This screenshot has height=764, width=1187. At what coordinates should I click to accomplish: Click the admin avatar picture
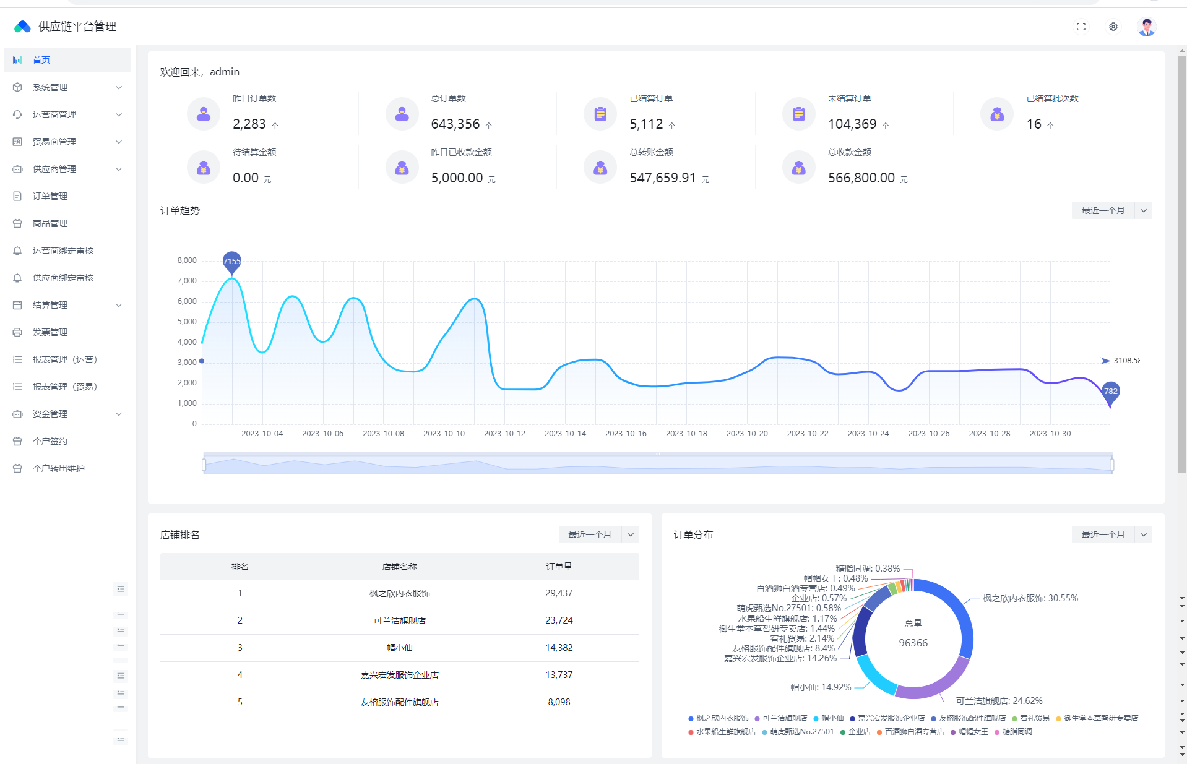pyautogui.click(x=1147, y=27)
